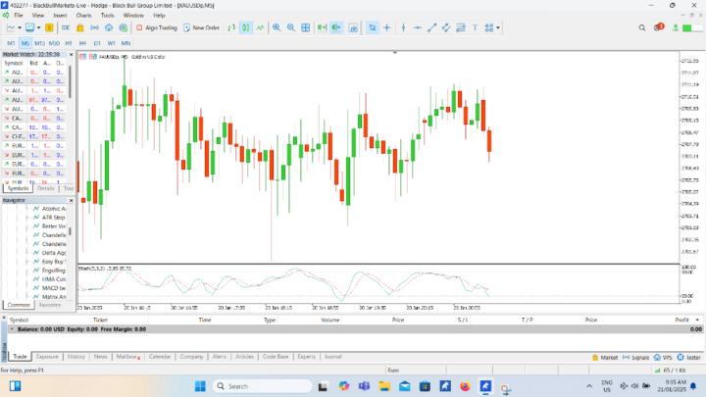Select the vertical line drawing tool
Viewport: 706px width, 397px height.
403,27
